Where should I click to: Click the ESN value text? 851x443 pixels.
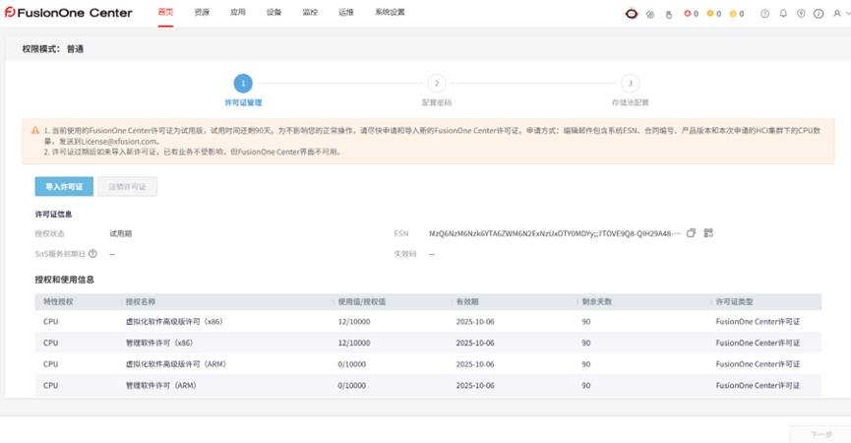click(554, 233)
